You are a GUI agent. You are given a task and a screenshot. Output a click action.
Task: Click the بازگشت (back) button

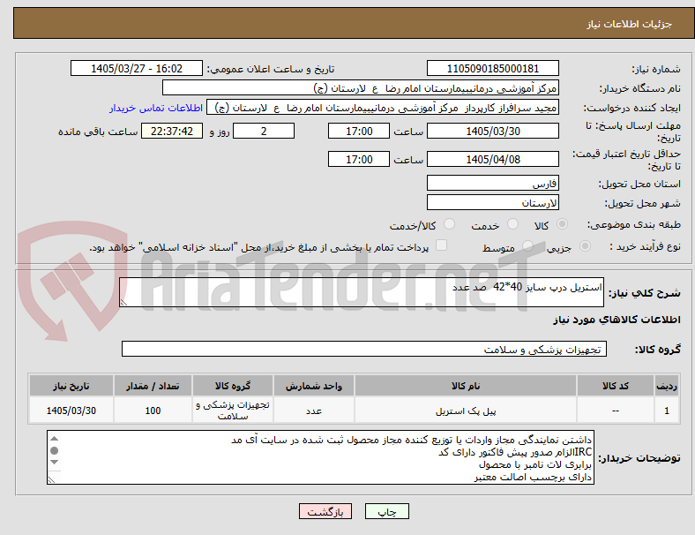point(325,511)
